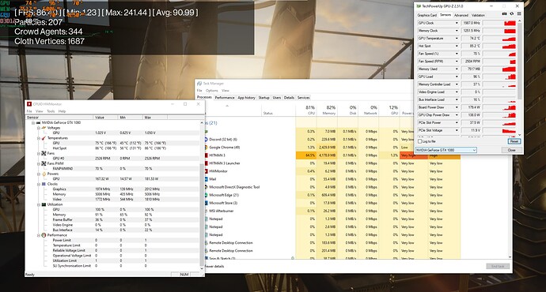
Task: Switch to Performance tab in Task Manager
Action: (x=225, y=98)
